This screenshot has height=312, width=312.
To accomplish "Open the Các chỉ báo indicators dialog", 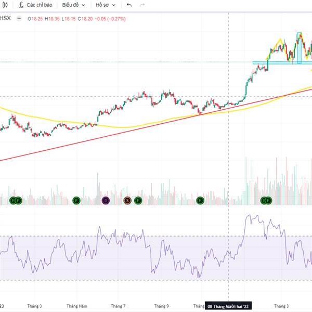I will (35, 5).
